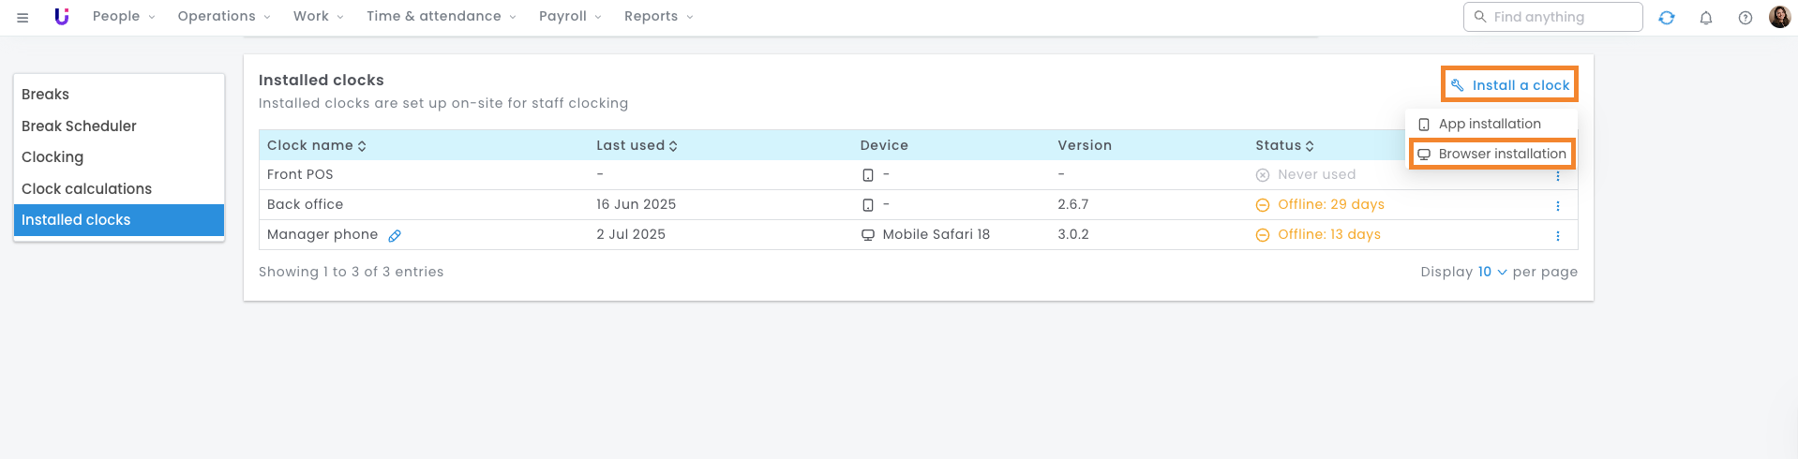Image resolution: width=1798 pixels, height=459 pixels.
Task: Expand the Time & attendance menu
Action: tap(441, 17)
